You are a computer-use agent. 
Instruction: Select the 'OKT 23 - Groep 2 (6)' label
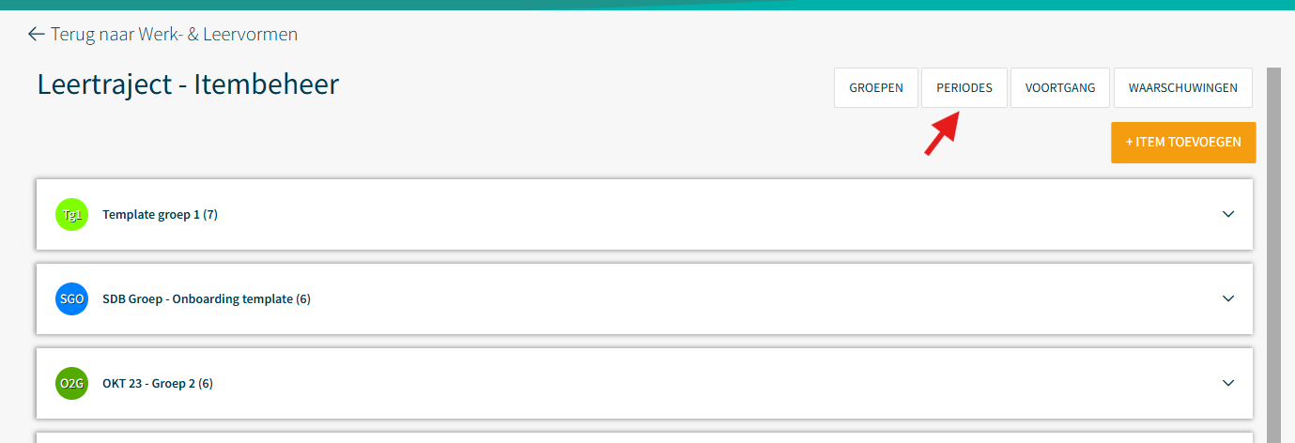point(157,384)
